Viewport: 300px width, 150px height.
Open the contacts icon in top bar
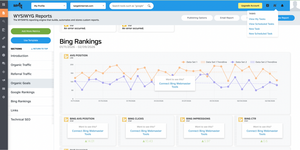pyautogui.click(x=267, y=5)
